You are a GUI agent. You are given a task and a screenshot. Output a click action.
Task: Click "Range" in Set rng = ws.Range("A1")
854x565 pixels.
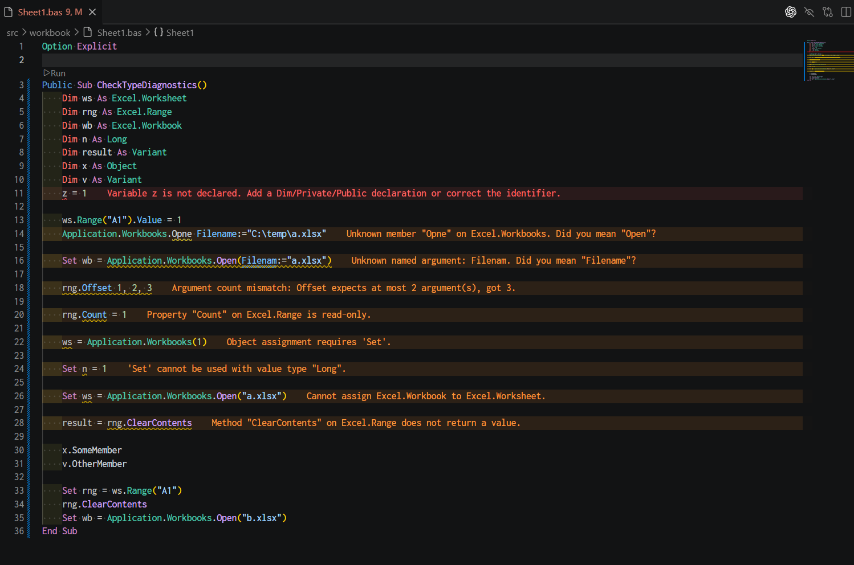(x=139, y=491)
